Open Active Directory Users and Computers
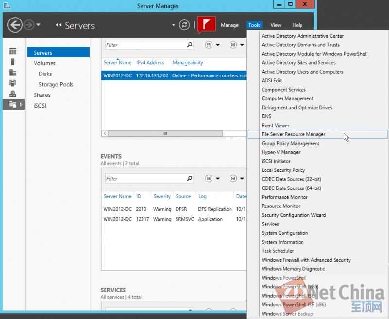389x319 pixels. click(x=302, y=72)
